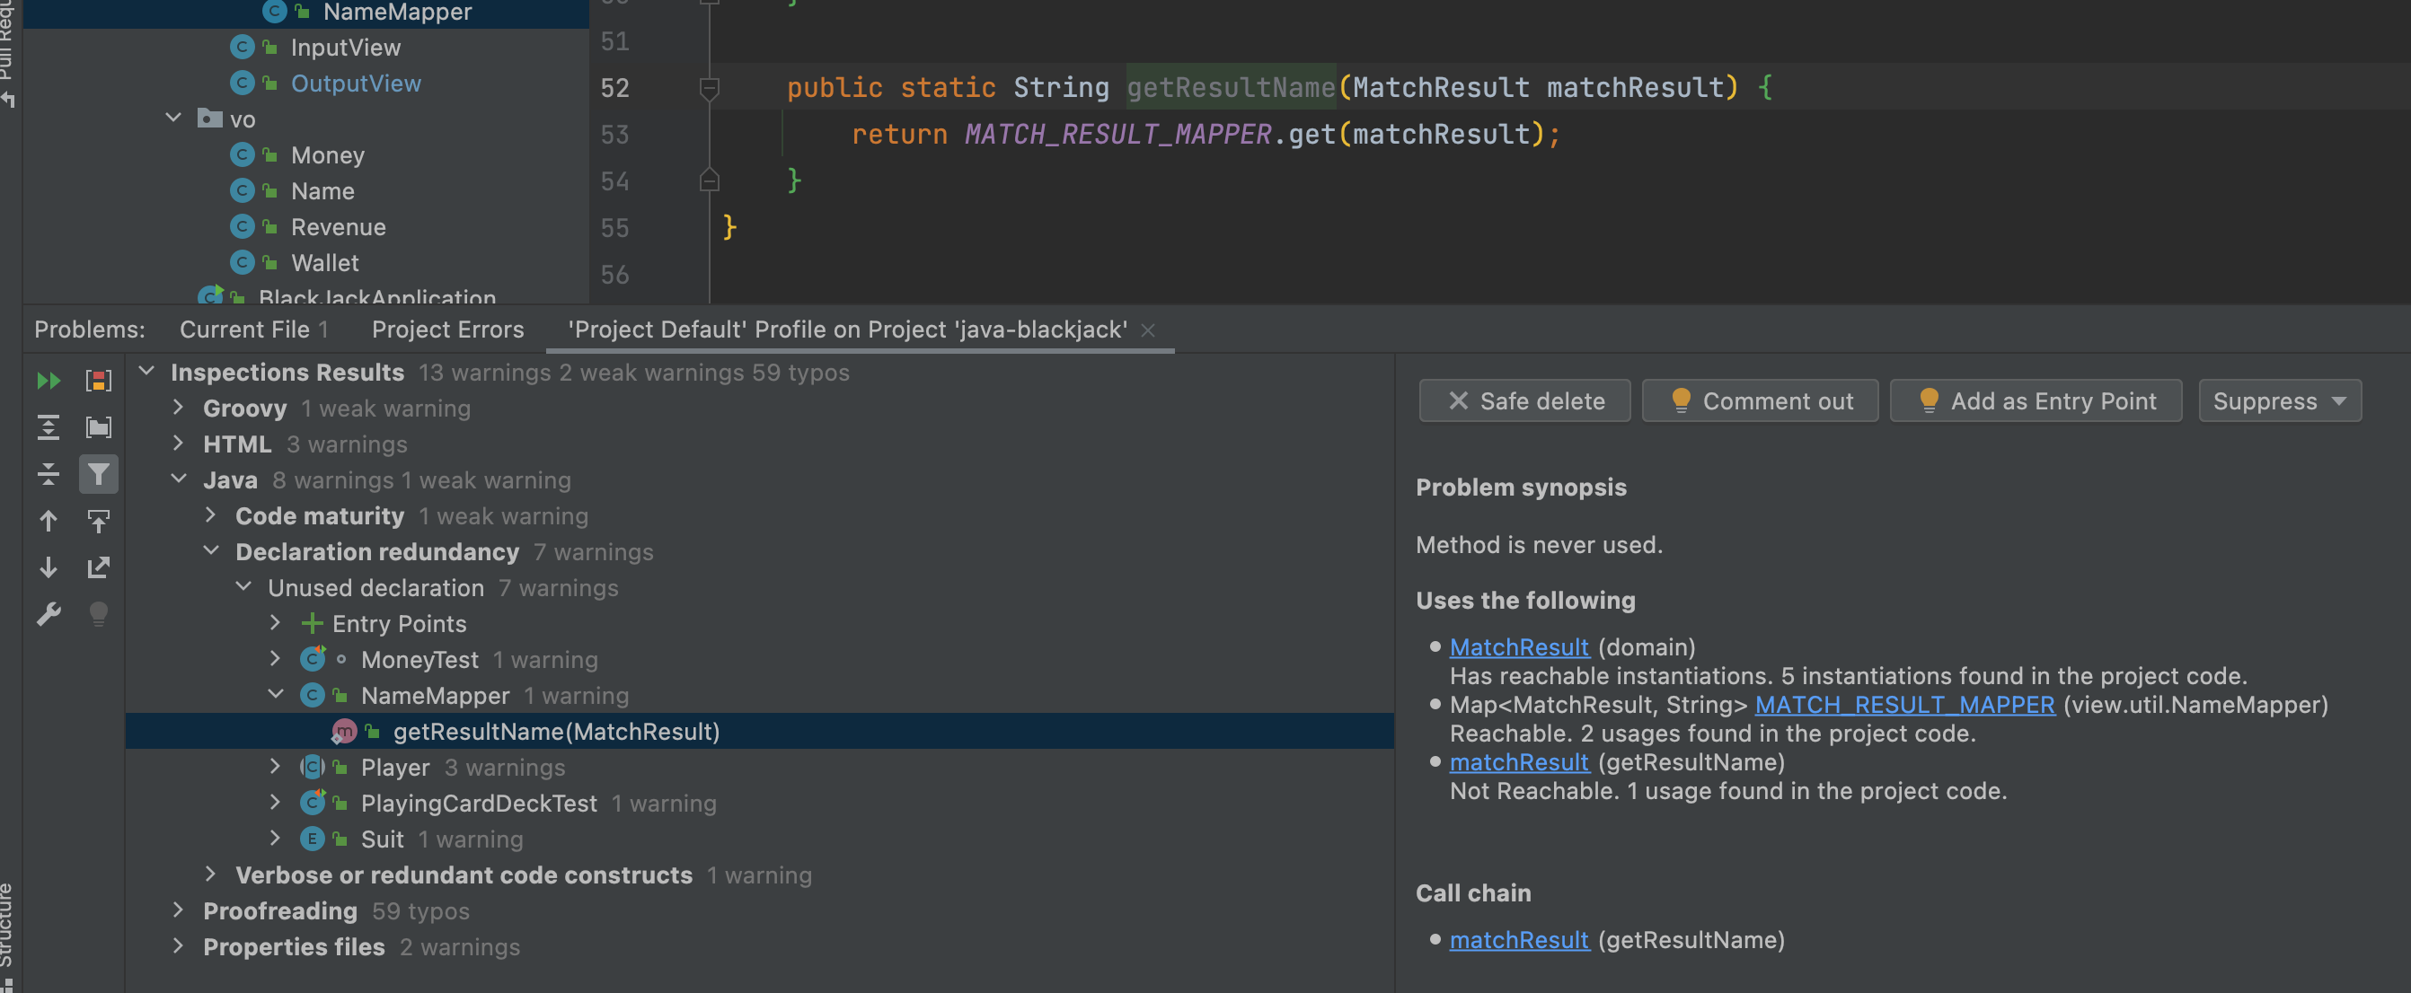Open inspection settings wrench icon
Viewport: 2411px width, 993px height.
(x=48, y=614)
